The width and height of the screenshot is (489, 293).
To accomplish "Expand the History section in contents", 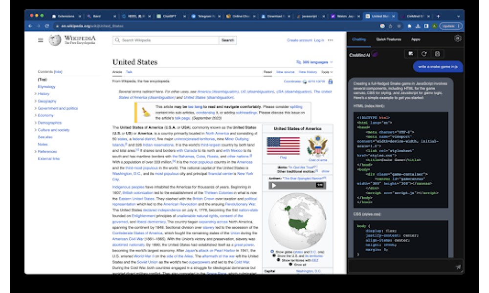I will (x=35, y=94).
